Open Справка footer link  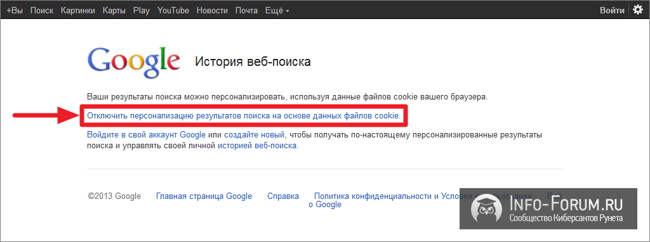point(283,196)
